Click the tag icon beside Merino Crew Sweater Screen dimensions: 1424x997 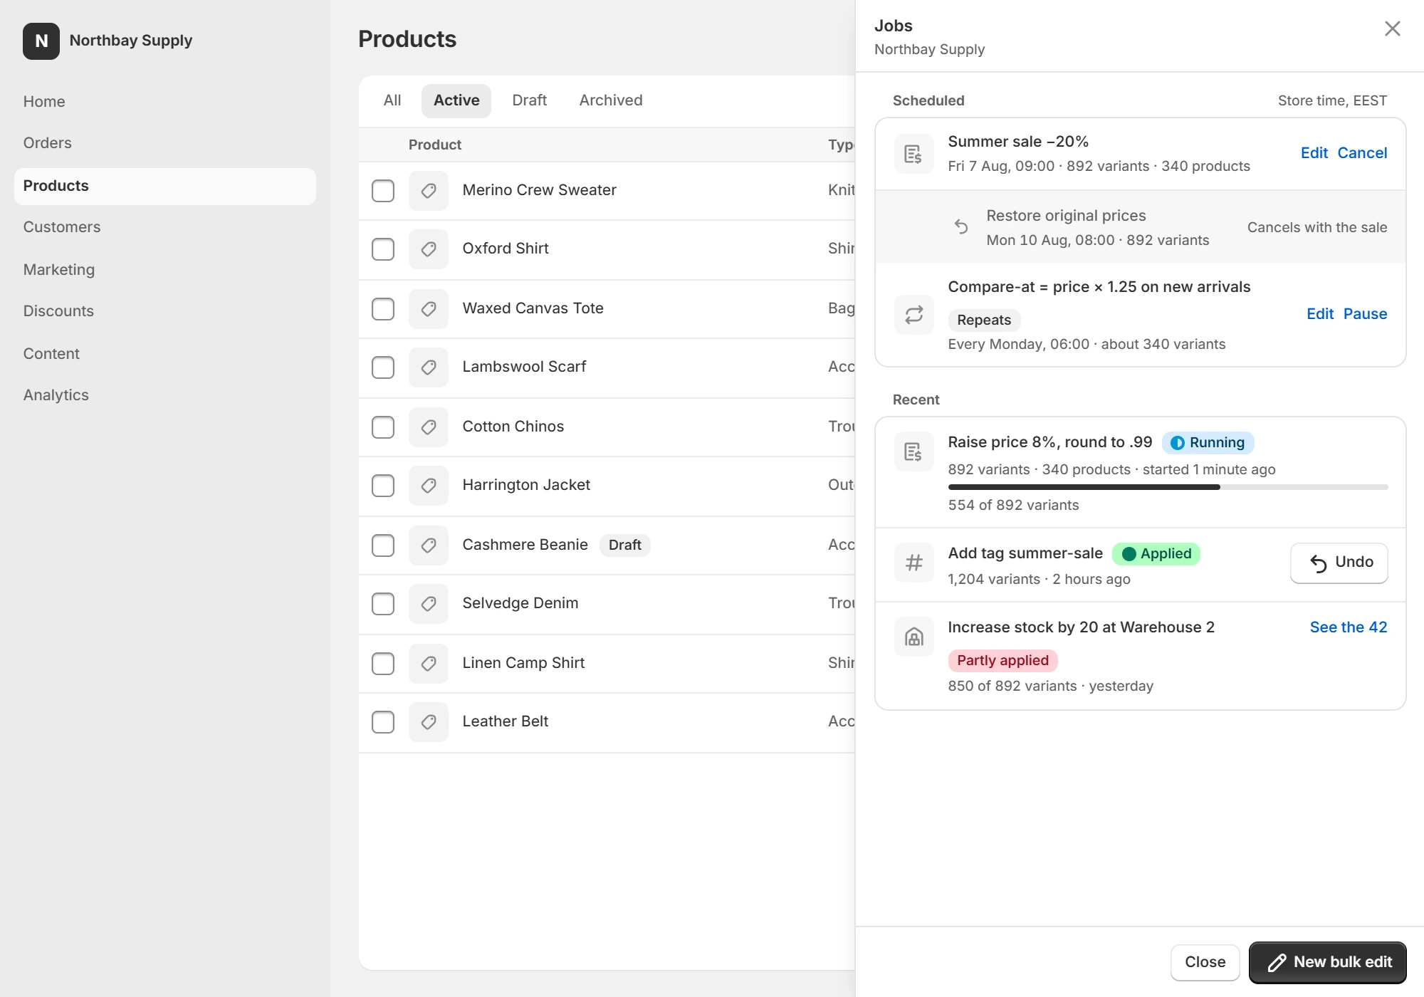[x=429, y=190]
